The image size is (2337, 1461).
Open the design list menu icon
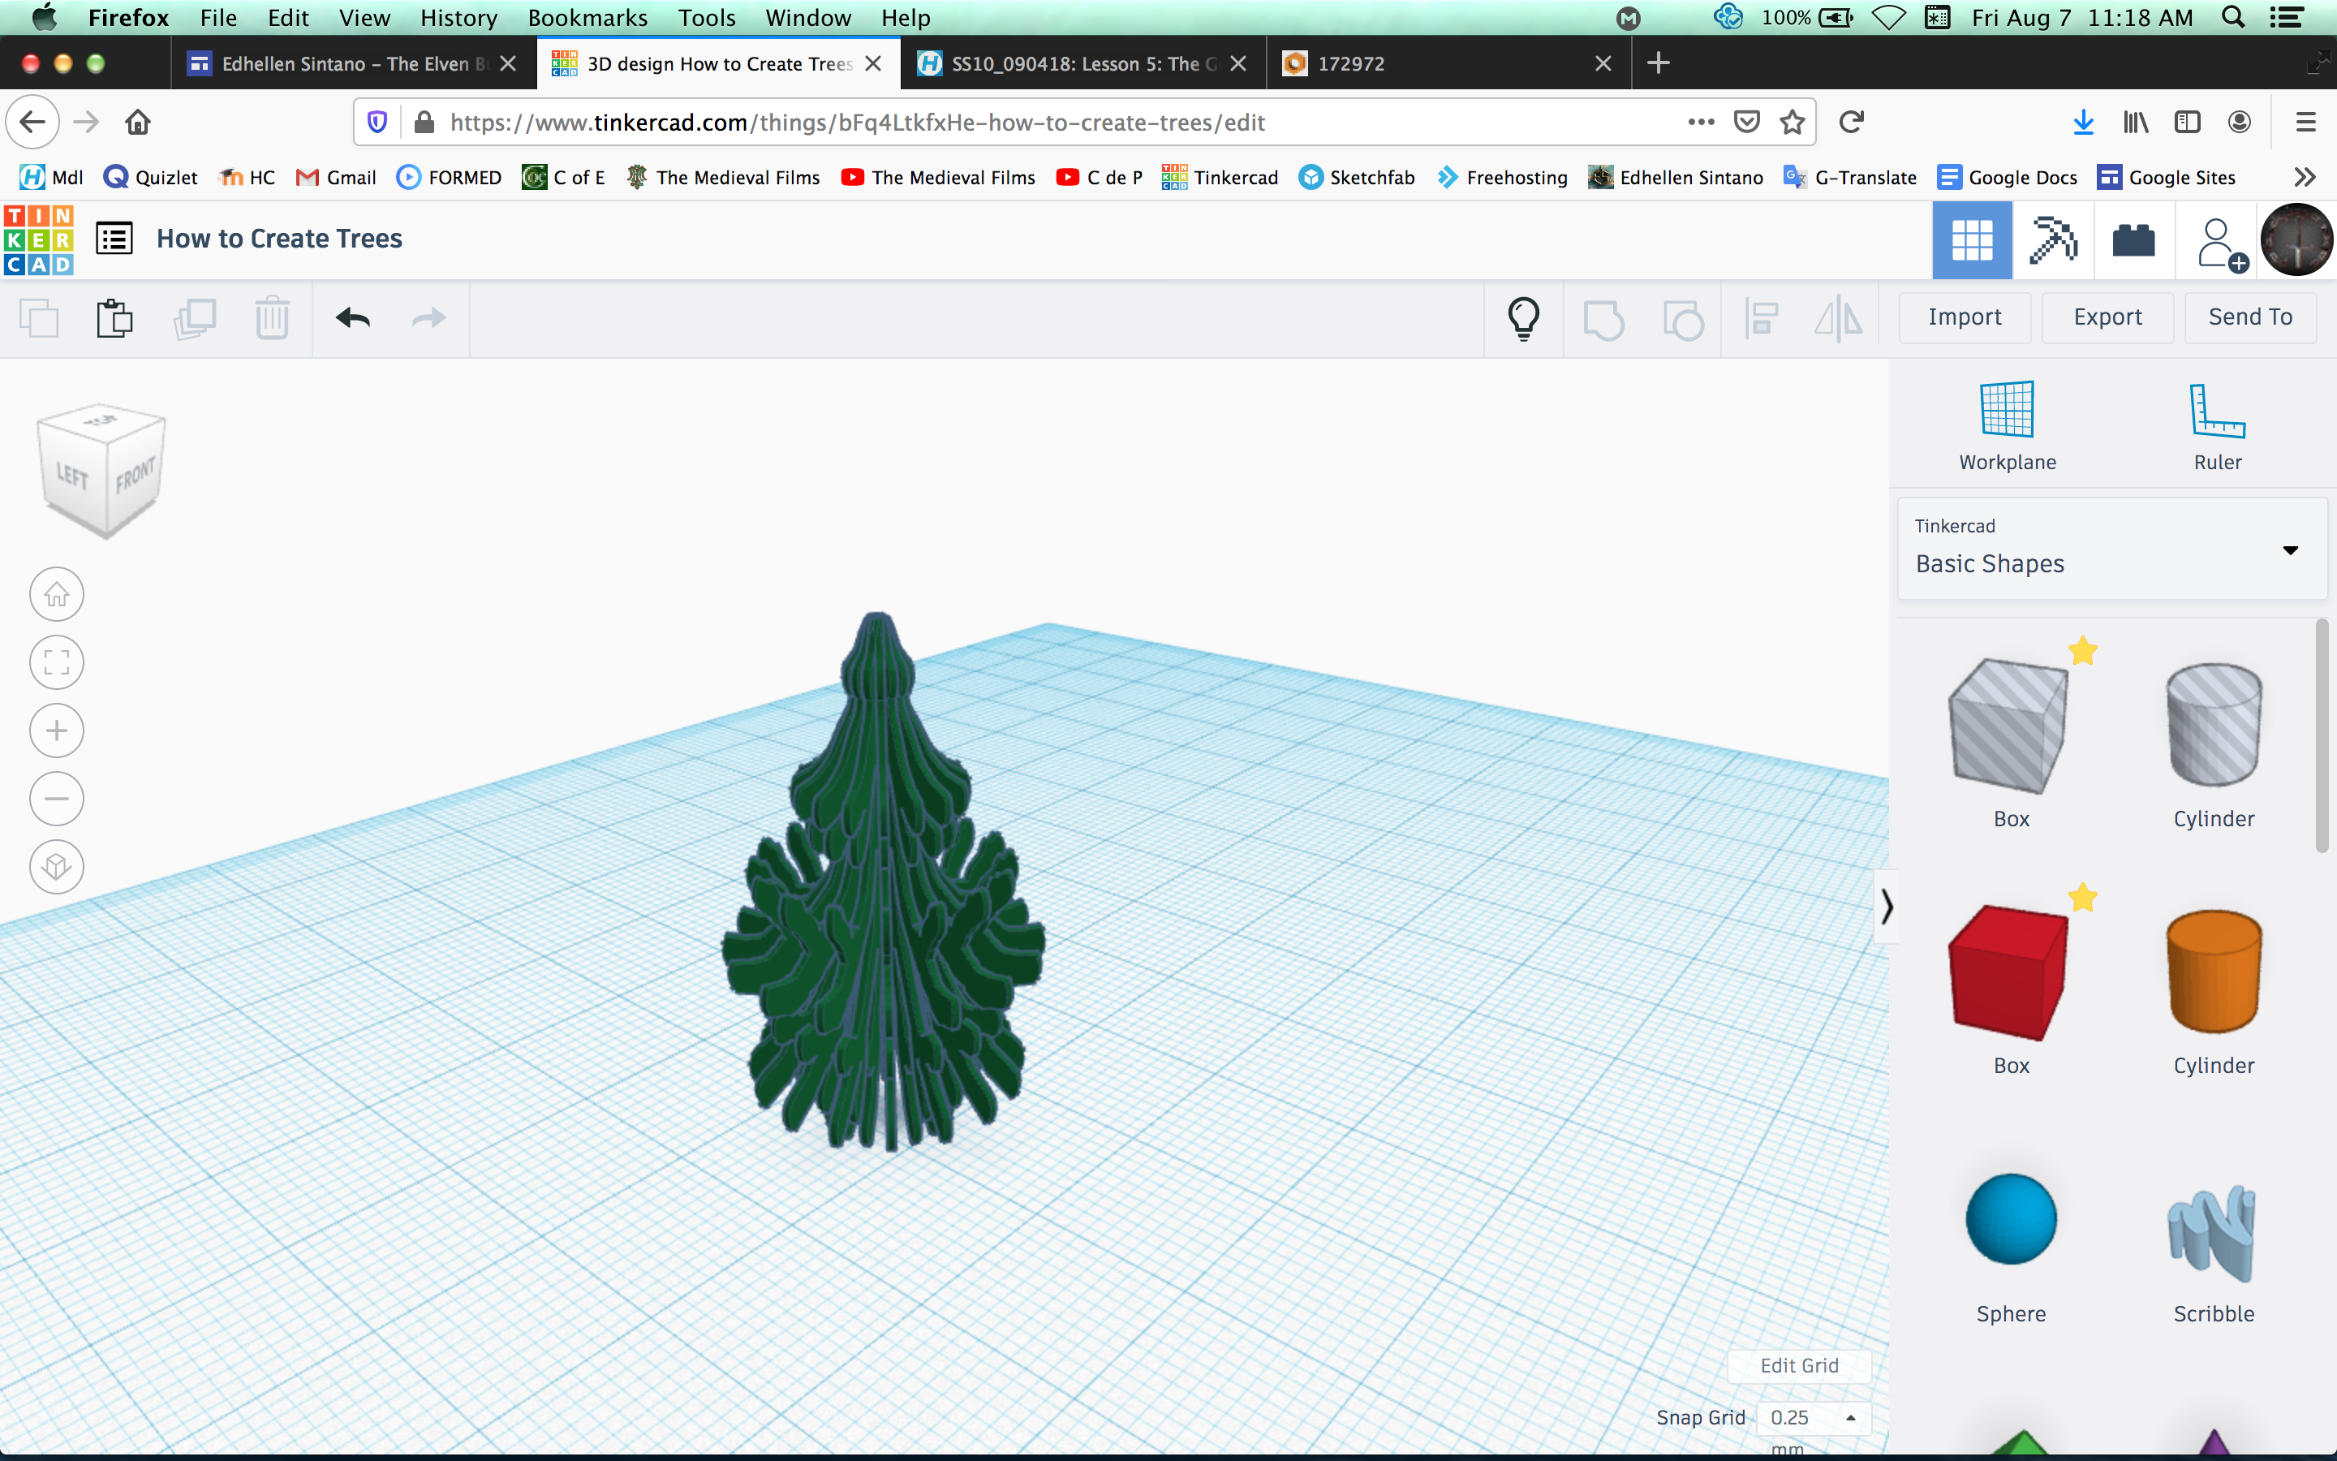pyautogui.click(x=114, y=239)
